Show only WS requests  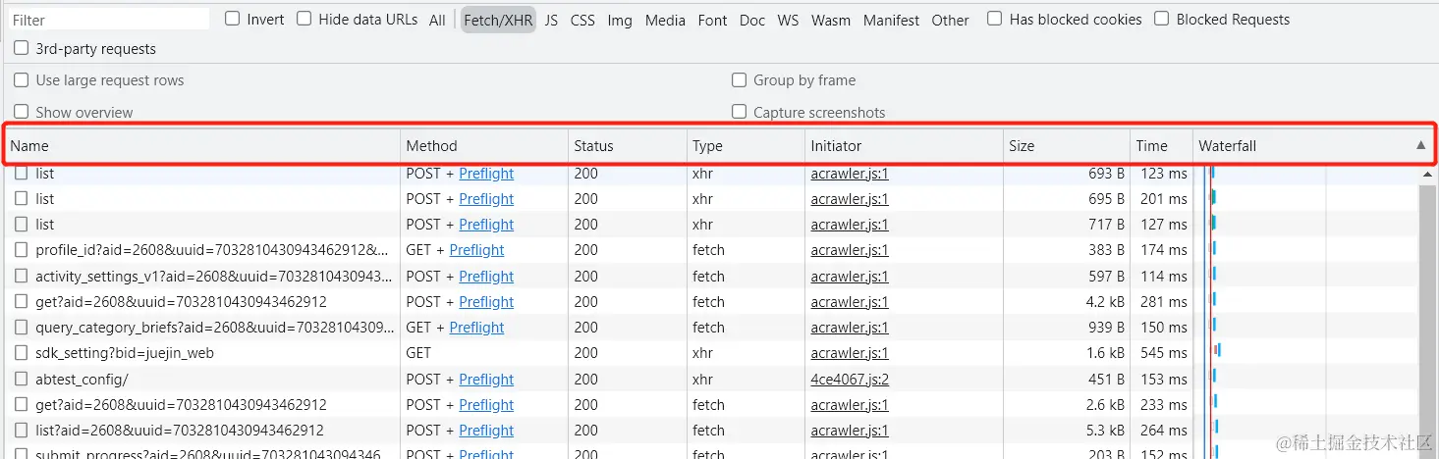click(788, 20)
